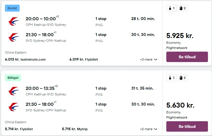Screen dimensions: 212x136
Task: Click China Eastern logo for 20:00 – 10:00 flight
Action: click(14, 21)
